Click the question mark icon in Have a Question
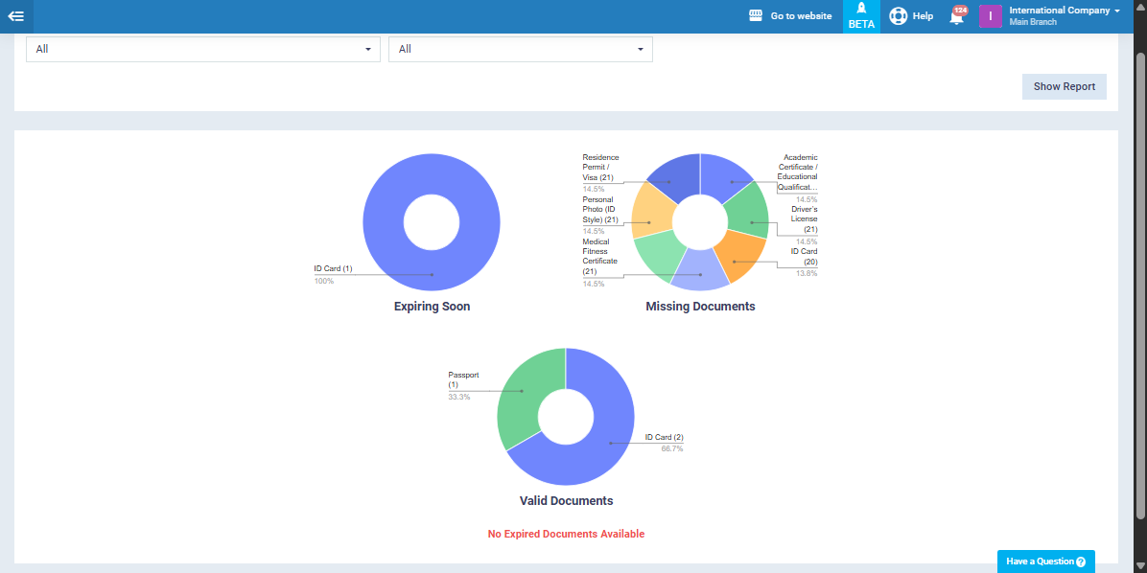 click(x=1081, y=562)
